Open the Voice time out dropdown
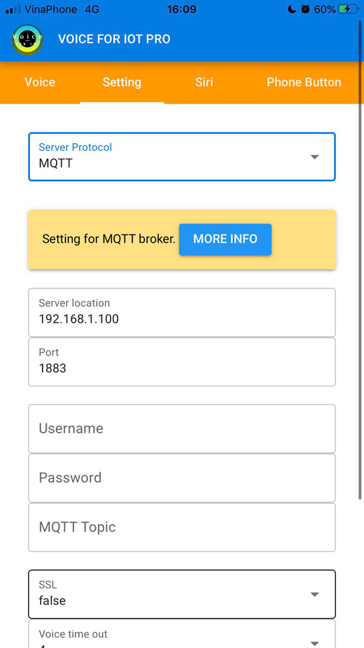364x648 pixels. pos(314,641)
